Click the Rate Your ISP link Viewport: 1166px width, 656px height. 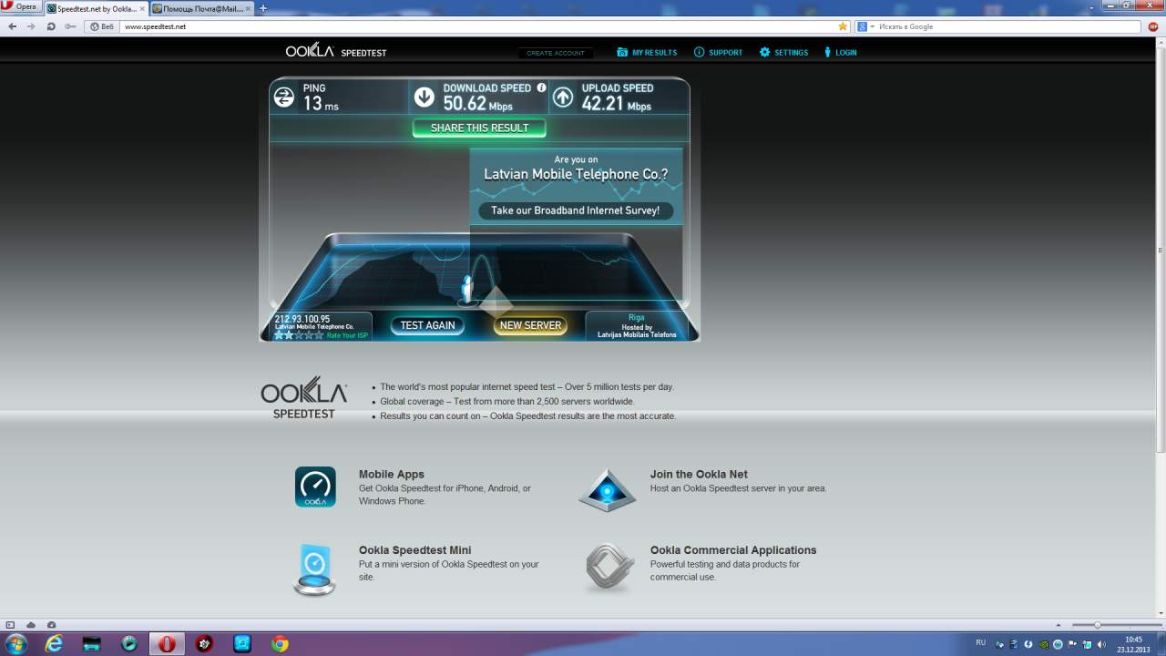coord(348,335)
